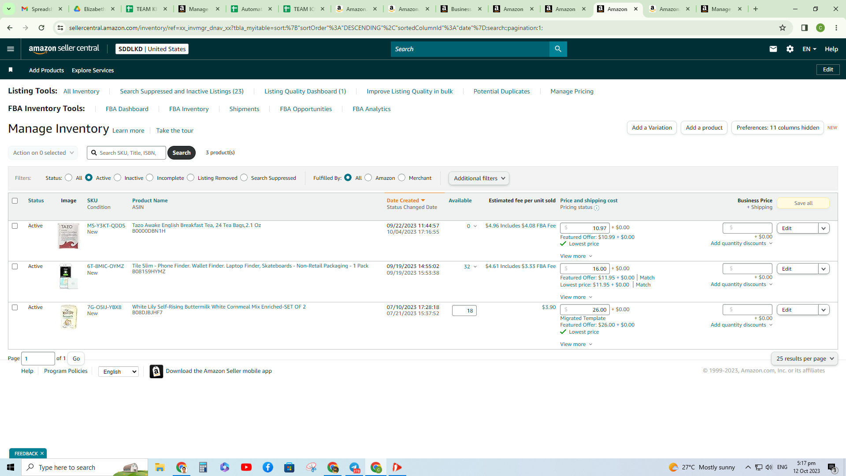The width and height of the screenshot is (846, 476).
Task: Click the Pricing status info icon
Action: point(597,208)
